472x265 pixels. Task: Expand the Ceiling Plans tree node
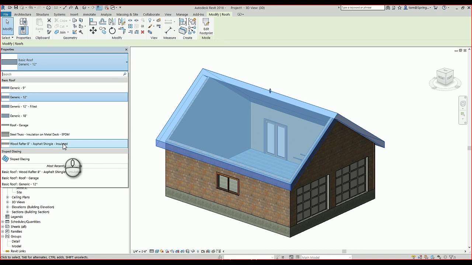[7, 197]
